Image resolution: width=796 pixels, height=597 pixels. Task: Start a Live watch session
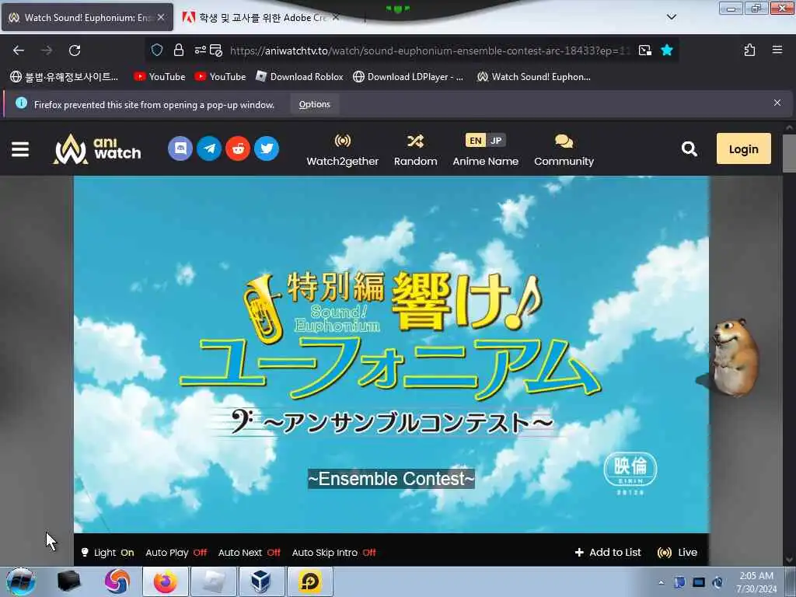coord(677,553)
